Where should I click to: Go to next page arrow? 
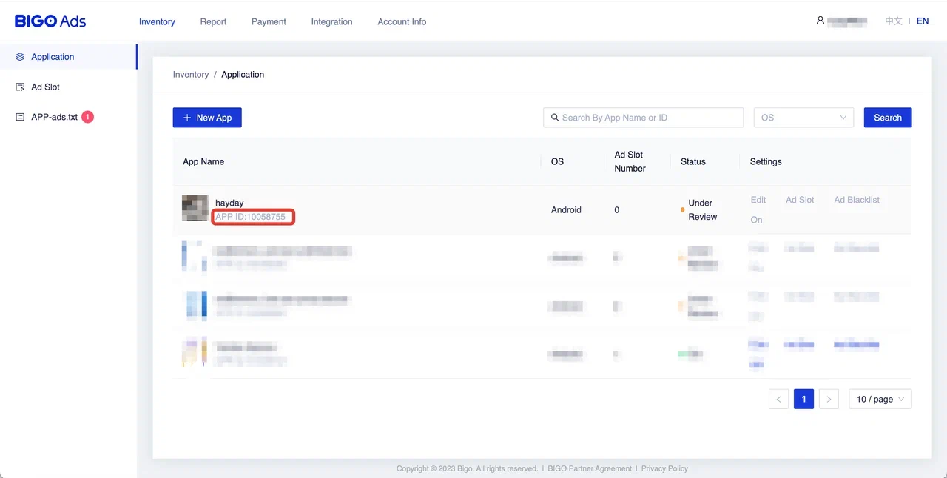coord(829,400)
